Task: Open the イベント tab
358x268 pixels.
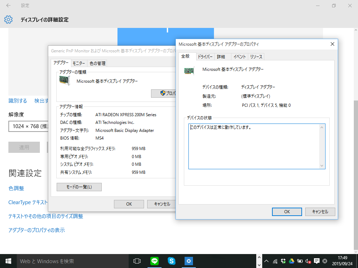Action: (239, 57)
